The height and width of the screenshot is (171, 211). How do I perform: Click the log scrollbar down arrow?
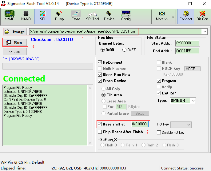point(90,143)
